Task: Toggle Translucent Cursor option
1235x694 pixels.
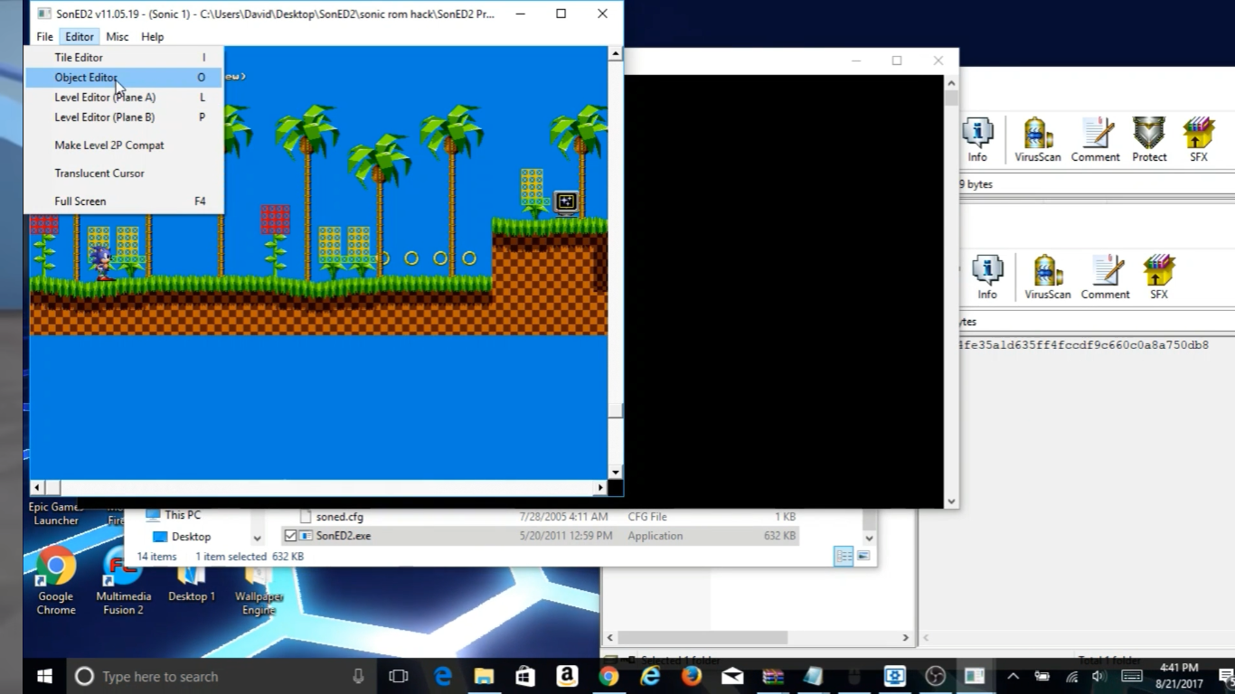Action: point(125,173)
